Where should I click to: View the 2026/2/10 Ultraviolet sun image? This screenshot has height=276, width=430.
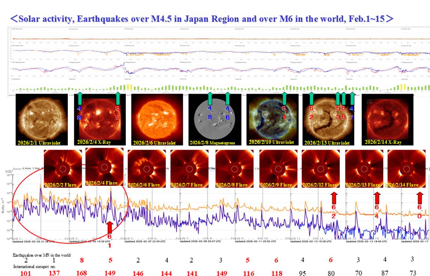tap(272, 119)
